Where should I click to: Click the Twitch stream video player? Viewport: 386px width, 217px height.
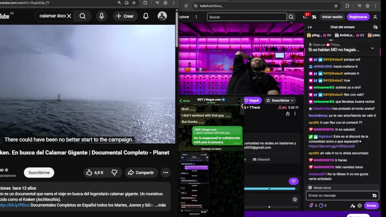(x=241, y=59)
